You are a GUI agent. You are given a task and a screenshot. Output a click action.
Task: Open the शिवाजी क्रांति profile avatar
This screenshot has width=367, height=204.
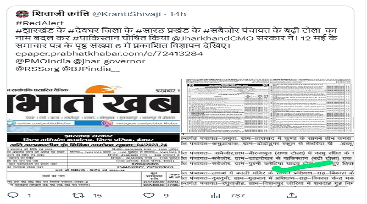point(22,14)
